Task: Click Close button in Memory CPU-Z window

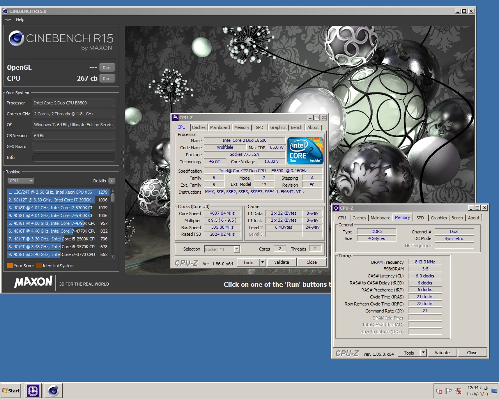Action: [472, 353]
